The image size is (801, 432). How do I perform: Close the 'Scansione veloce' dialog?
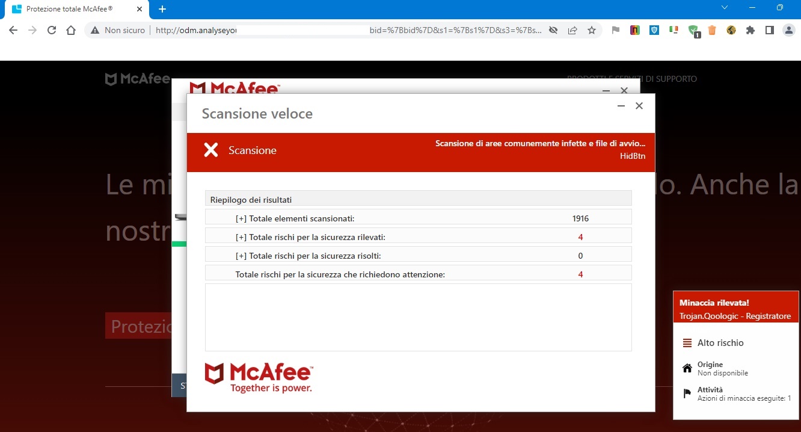click(x=639, y=106)
